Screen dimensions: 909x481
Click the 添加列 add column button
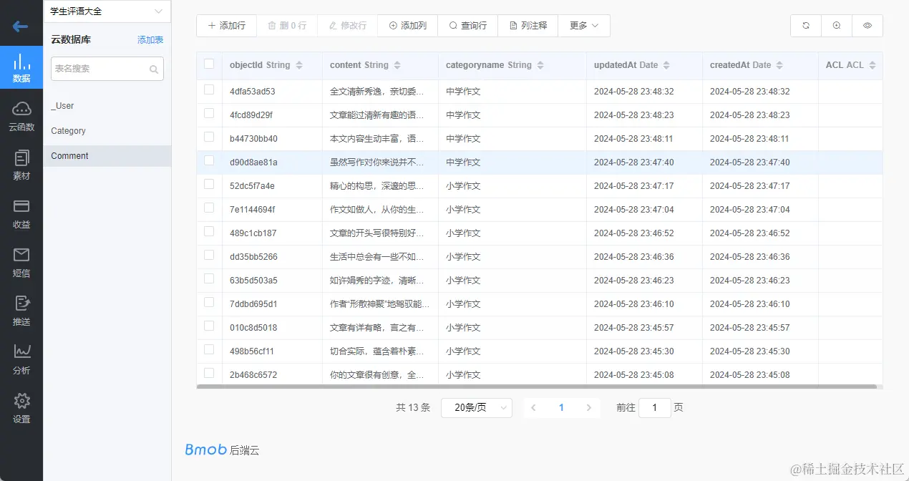click(x=408, y=25)
